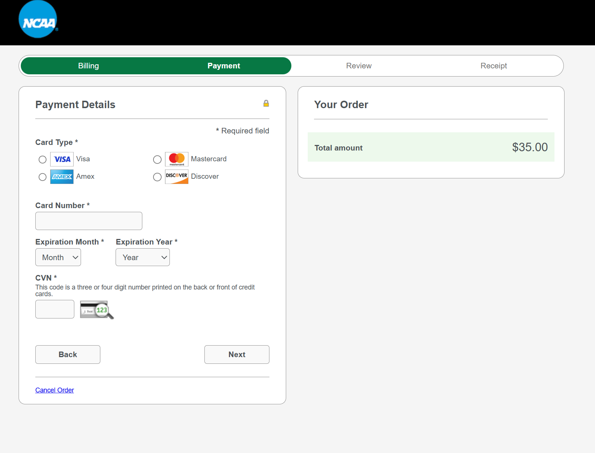
Task: Click the 'Mastercard' text label
Action: [x=208, y=159]
